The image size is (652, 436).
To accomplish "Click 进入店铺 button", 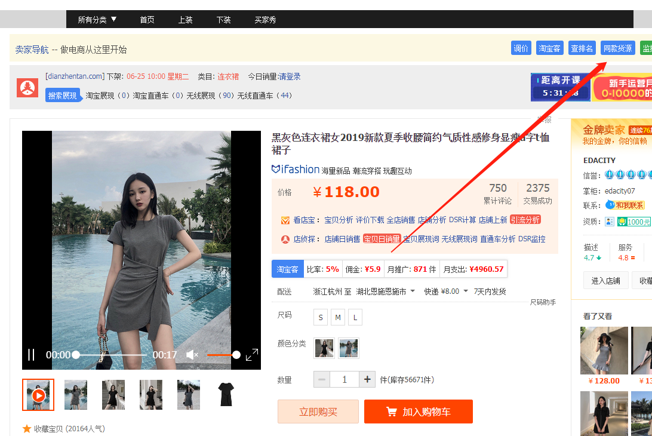I will click(x=605, y=281).
